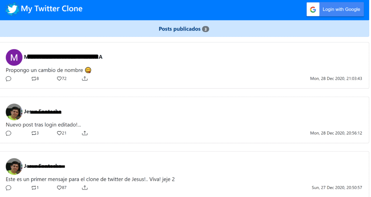
Task: Open the My Twitter Clone title link
Action: [x=51, y=9]
